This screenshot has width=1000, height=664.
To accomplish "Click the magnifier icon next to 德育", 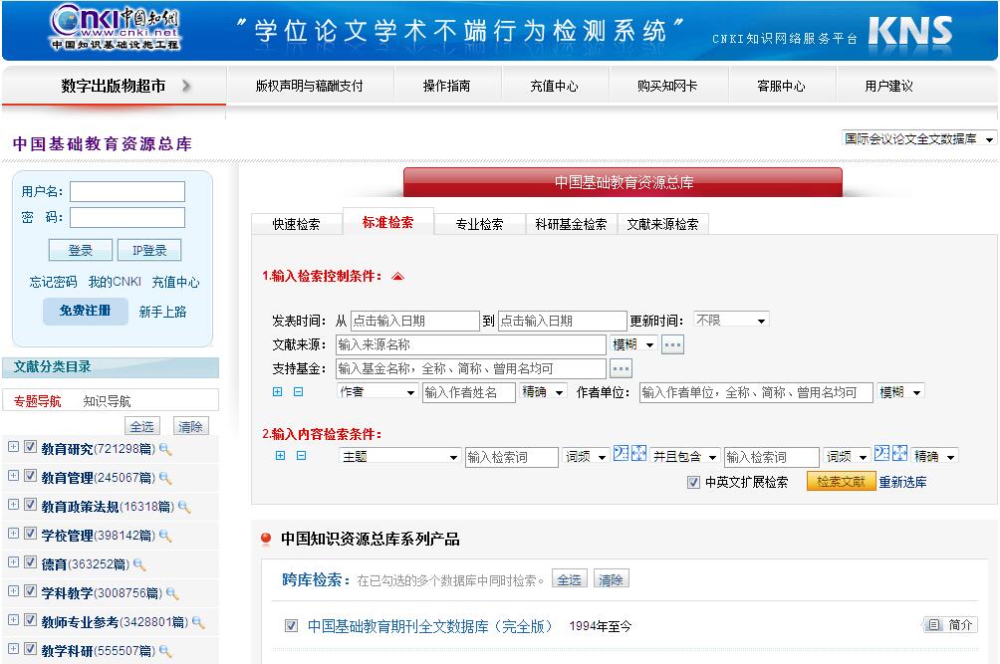I will 139,564.
